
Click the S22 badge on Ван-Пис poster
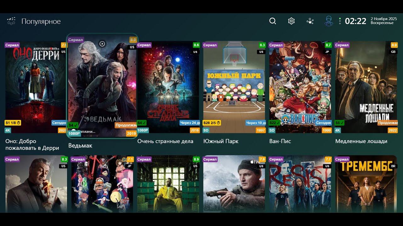click(275, 123)
